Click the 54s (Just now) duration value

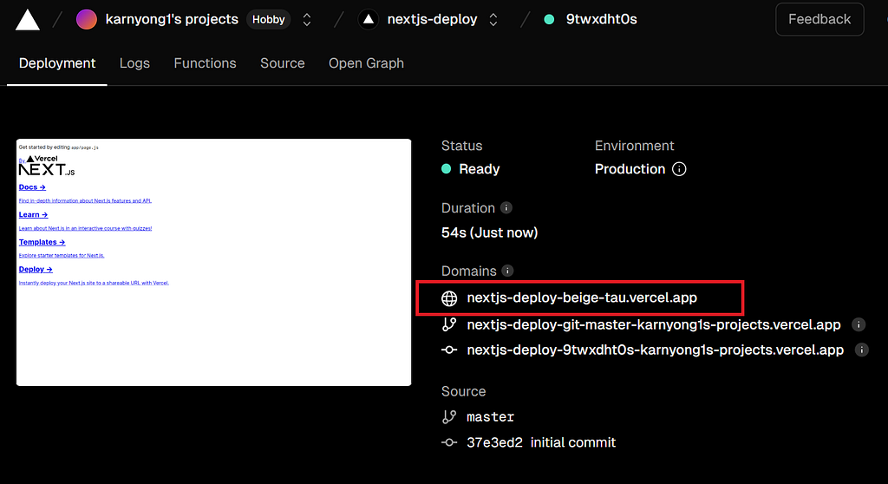coord(489,232)
